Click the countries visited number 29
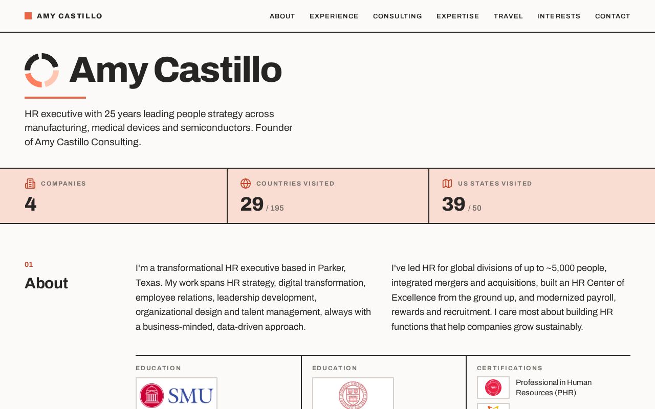 click(252, 204)
